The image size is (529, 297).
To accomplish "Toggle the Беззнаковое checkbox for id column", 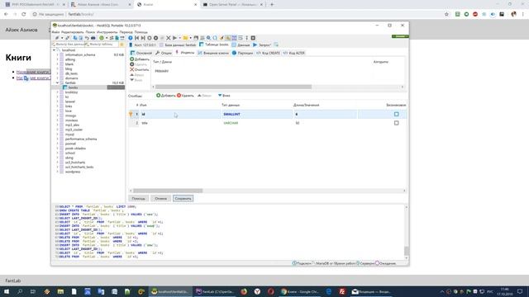I will (x=397, y=114).
